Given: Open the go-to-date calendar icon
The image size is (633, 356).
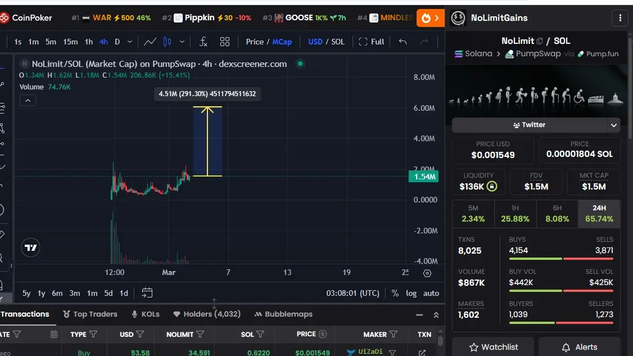Looking at the screenshot, I should (x=147, y=293).
